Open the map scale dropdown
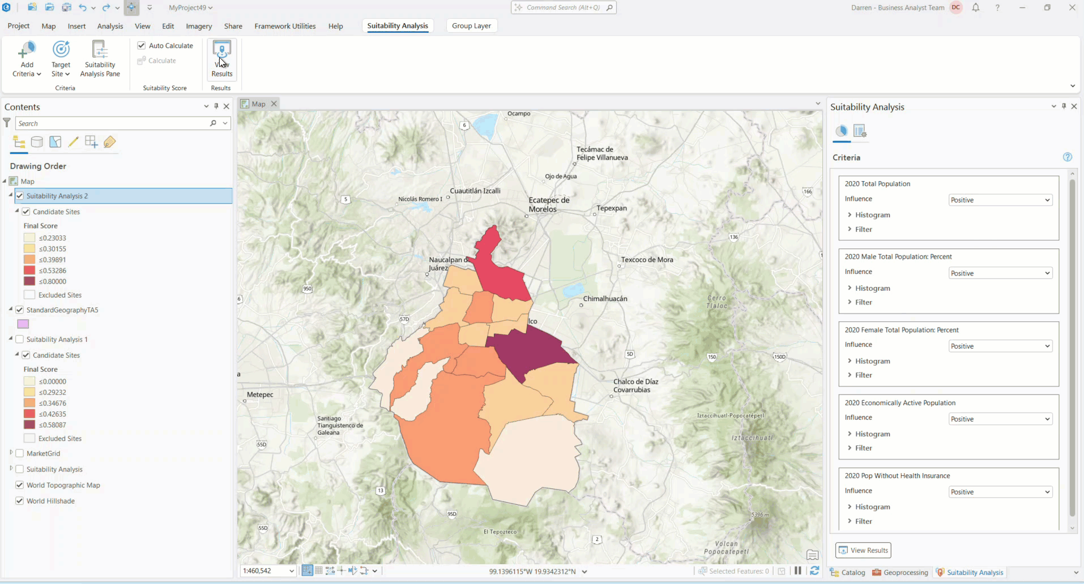1084x584 pixels. 291,571
